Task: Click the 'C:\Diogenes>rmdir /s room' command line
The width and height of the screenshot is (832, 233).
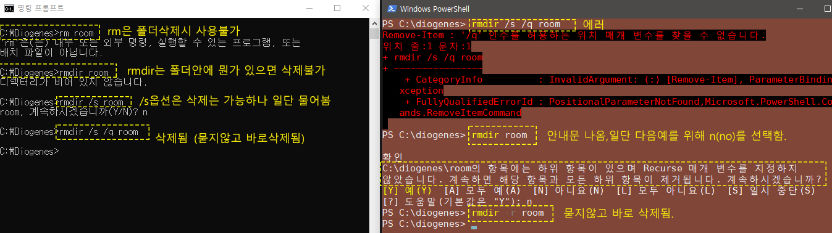Action: point(62,102)
